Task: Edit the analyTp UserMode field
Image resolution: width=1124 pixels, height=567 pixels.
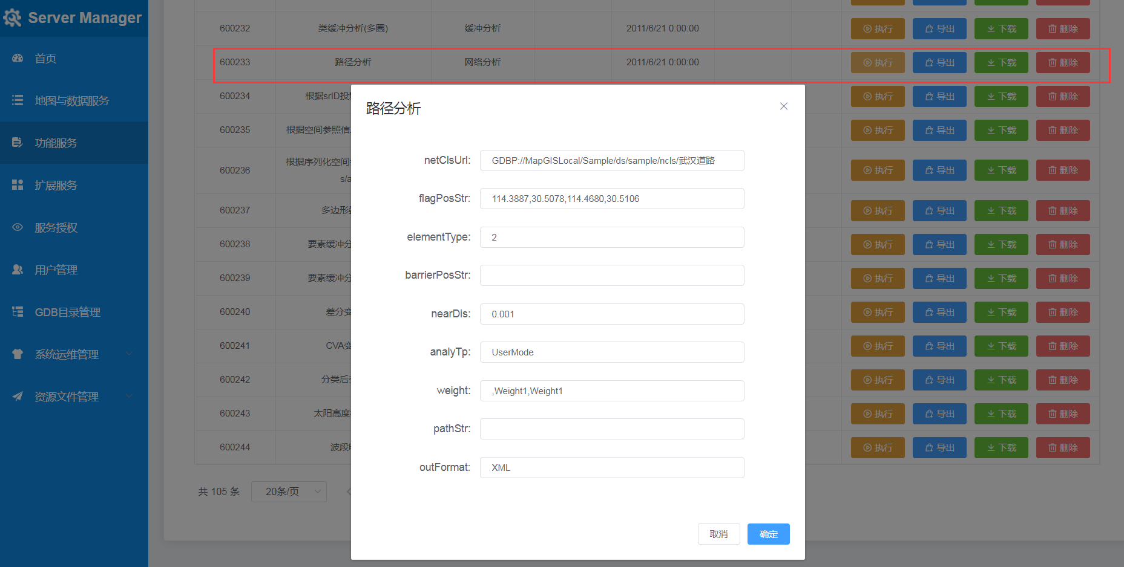Action: tap(612, 352)
